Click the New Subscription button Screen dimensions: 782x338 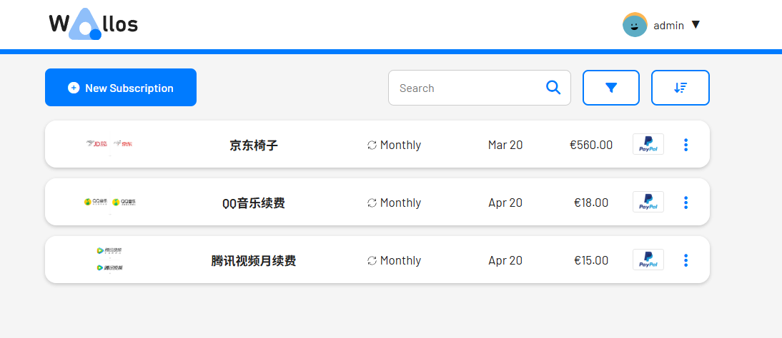121,88
